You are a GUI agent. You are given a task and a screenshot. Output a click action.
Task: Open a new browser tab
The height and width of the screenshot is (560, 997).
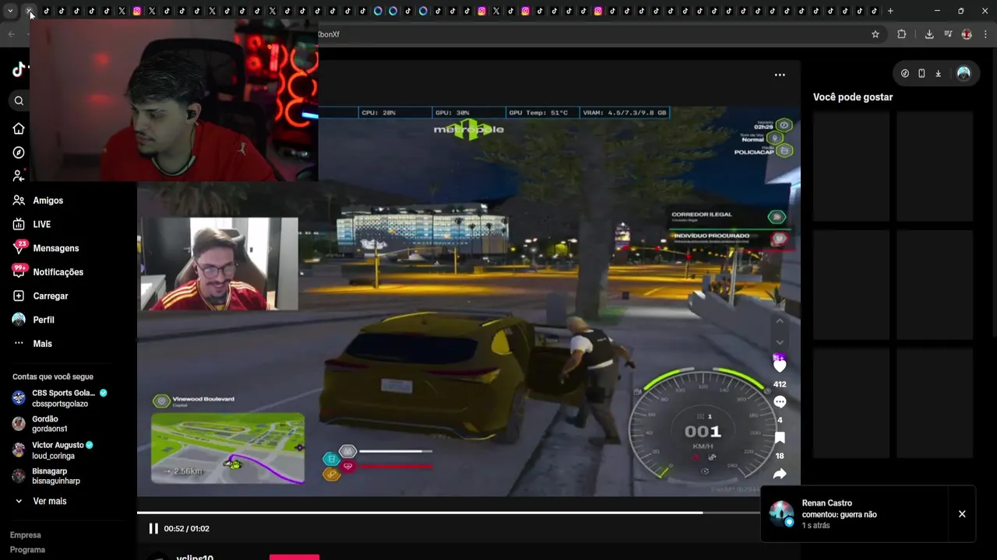[890, 11]
